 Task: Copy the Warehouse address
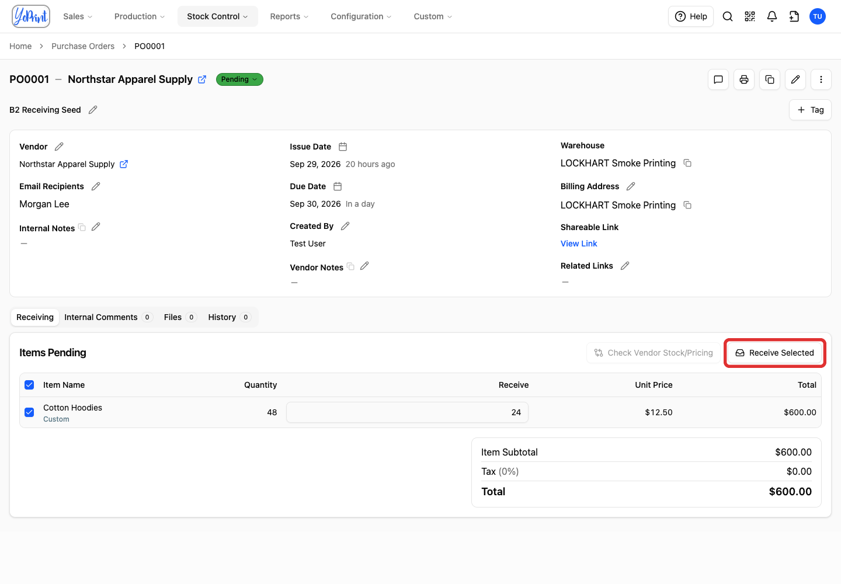(687, 163)
